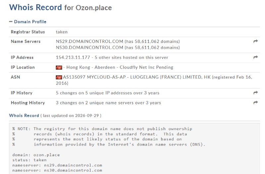Click 'taken' registrar status value
Image resolution: width=265 pixels, height=174 pixels.
pyautogui.click(x=62, y=32)
